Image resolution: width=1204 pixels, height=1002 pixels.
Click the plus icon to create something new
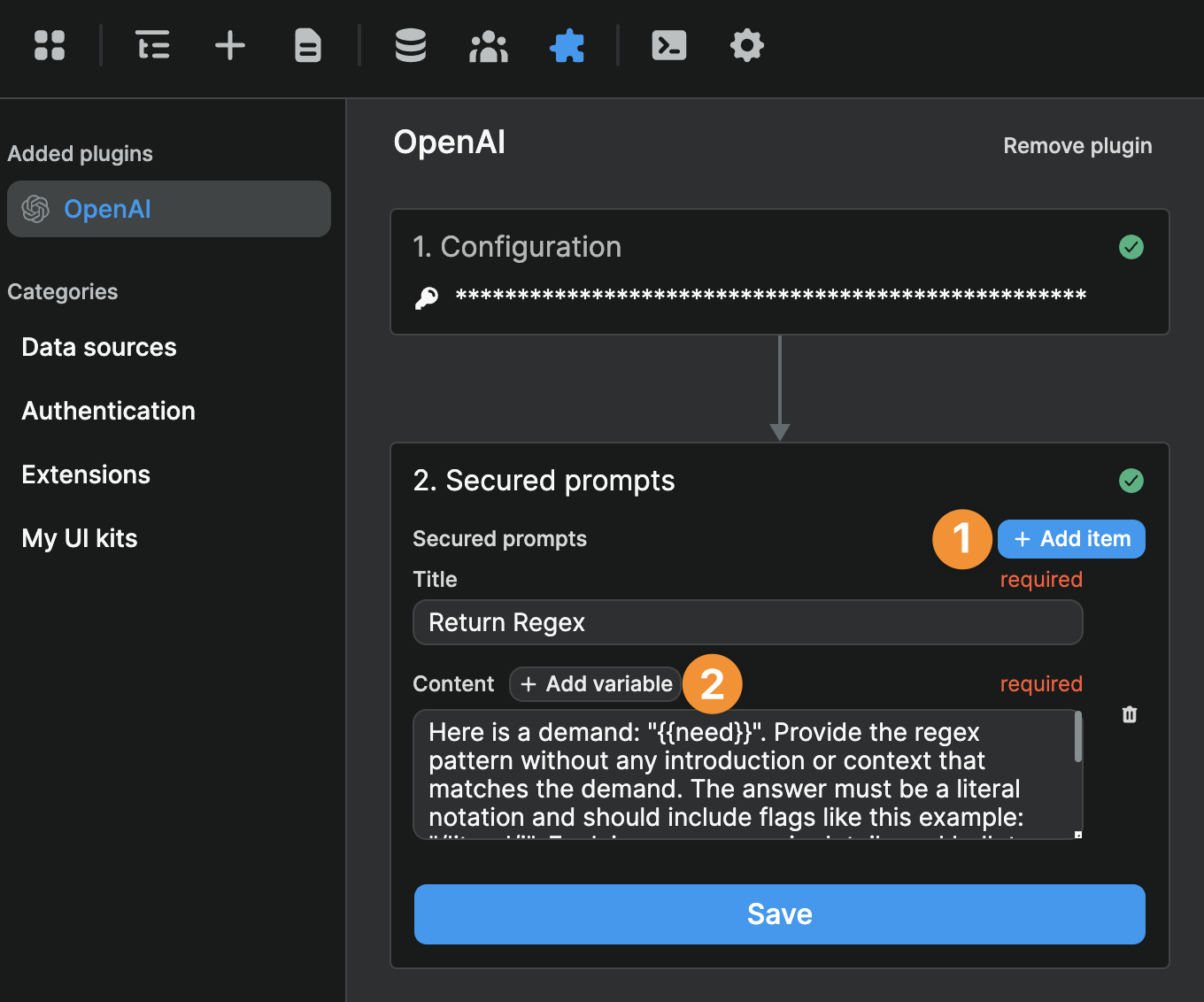[x=230, y=46]
